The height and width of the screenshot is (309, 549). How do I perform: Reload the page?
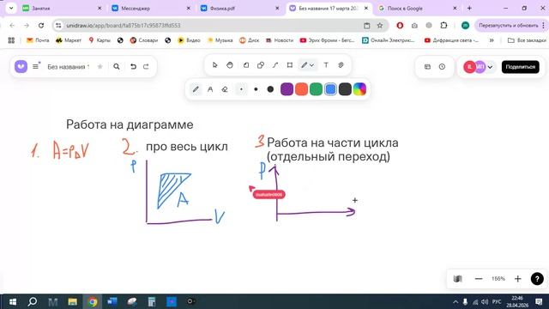(41, 25)
